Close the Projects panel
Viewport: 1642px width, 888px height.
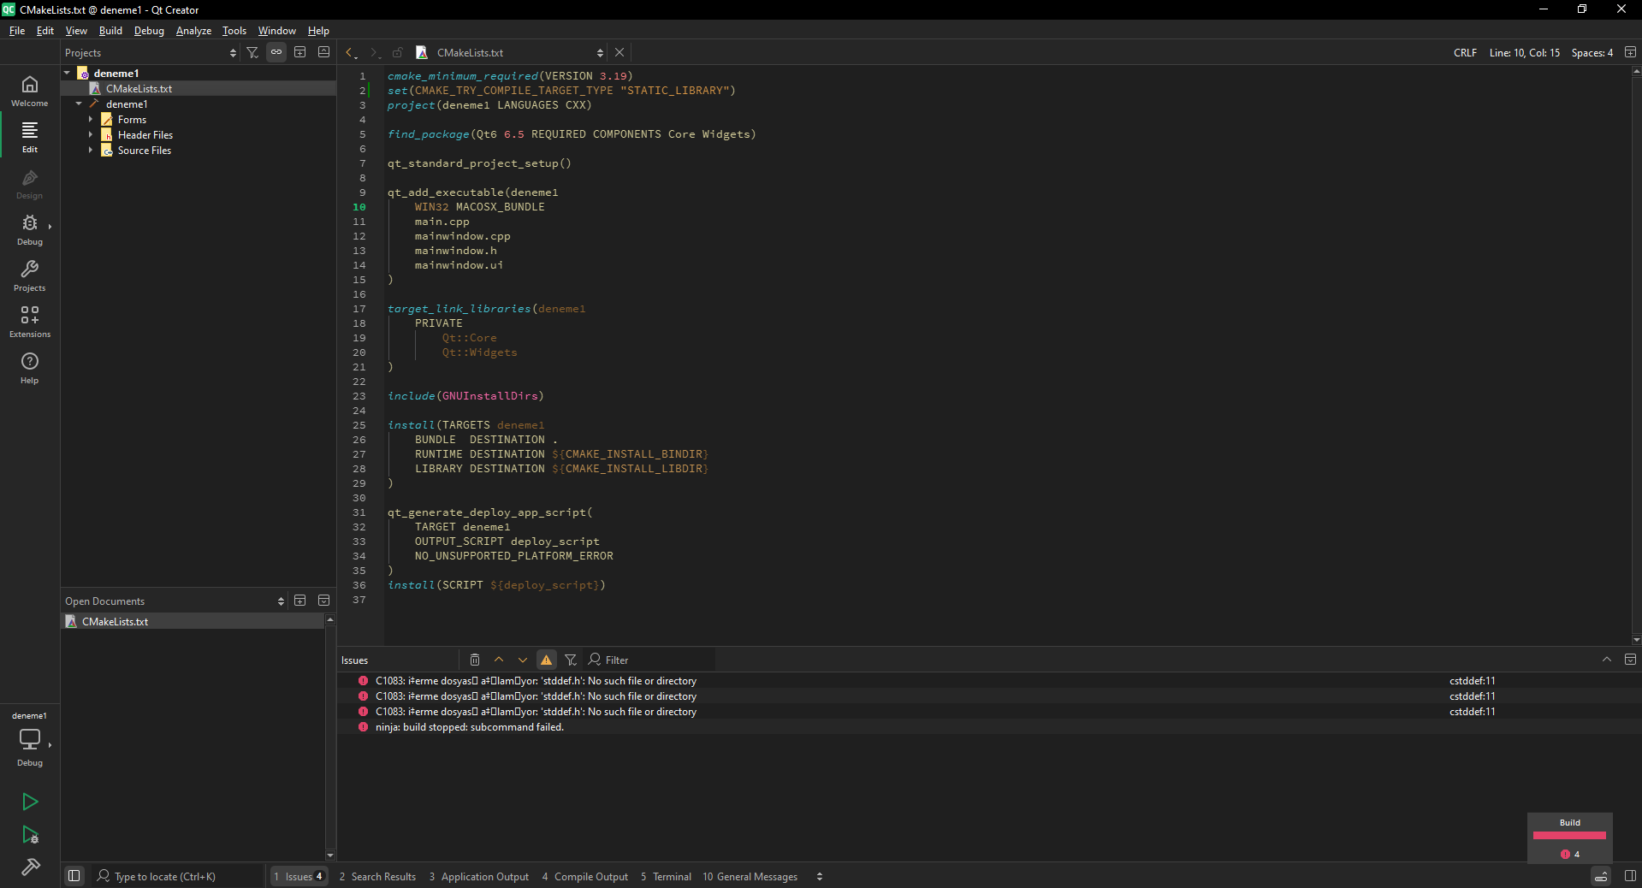[x=324, y=52]
